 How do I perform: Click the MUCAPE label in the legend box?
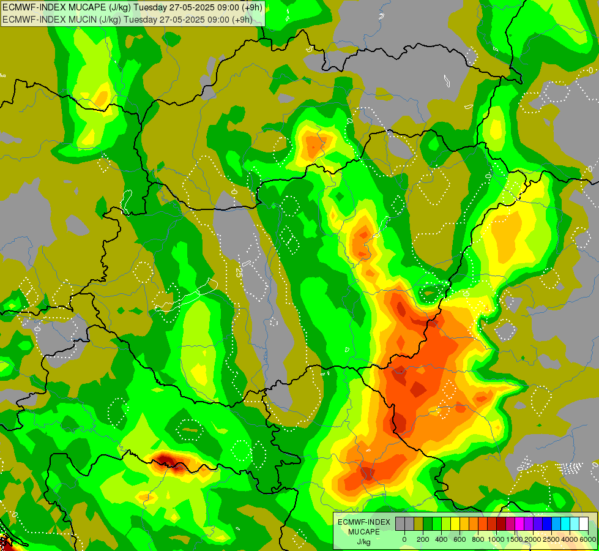(364, 532)
